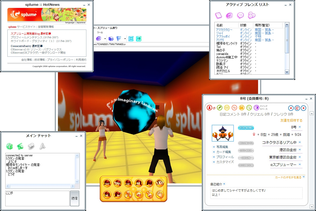Select friend 熊の子 in the list
Image resolution: width=316 pixels, height=211 pixels.
point(221,50)
